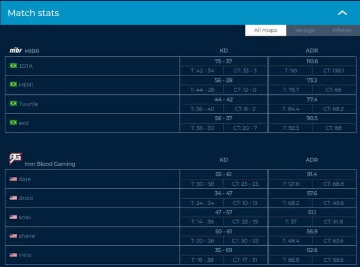Click HEN1's CT KD 12 - 0
This screenshot has height=267, width=360.
click(245, 90)
